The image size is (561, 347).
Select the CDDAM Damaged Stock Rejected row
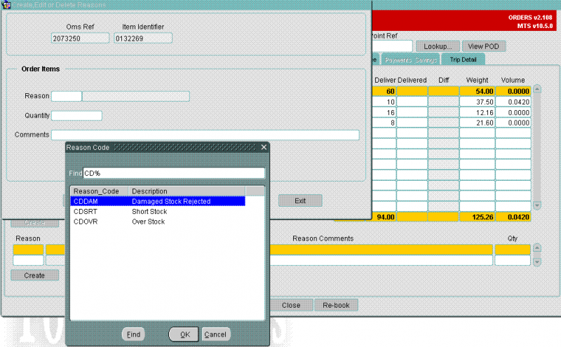click(158, 201)
